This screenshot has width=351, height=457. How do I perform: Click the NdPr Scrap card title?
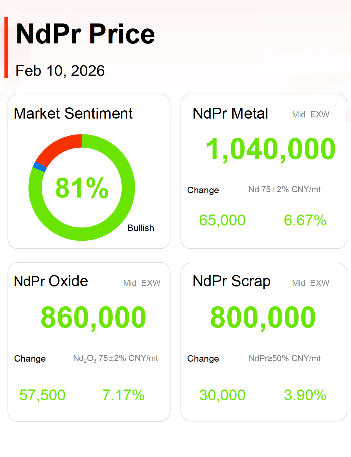[231, 281]
